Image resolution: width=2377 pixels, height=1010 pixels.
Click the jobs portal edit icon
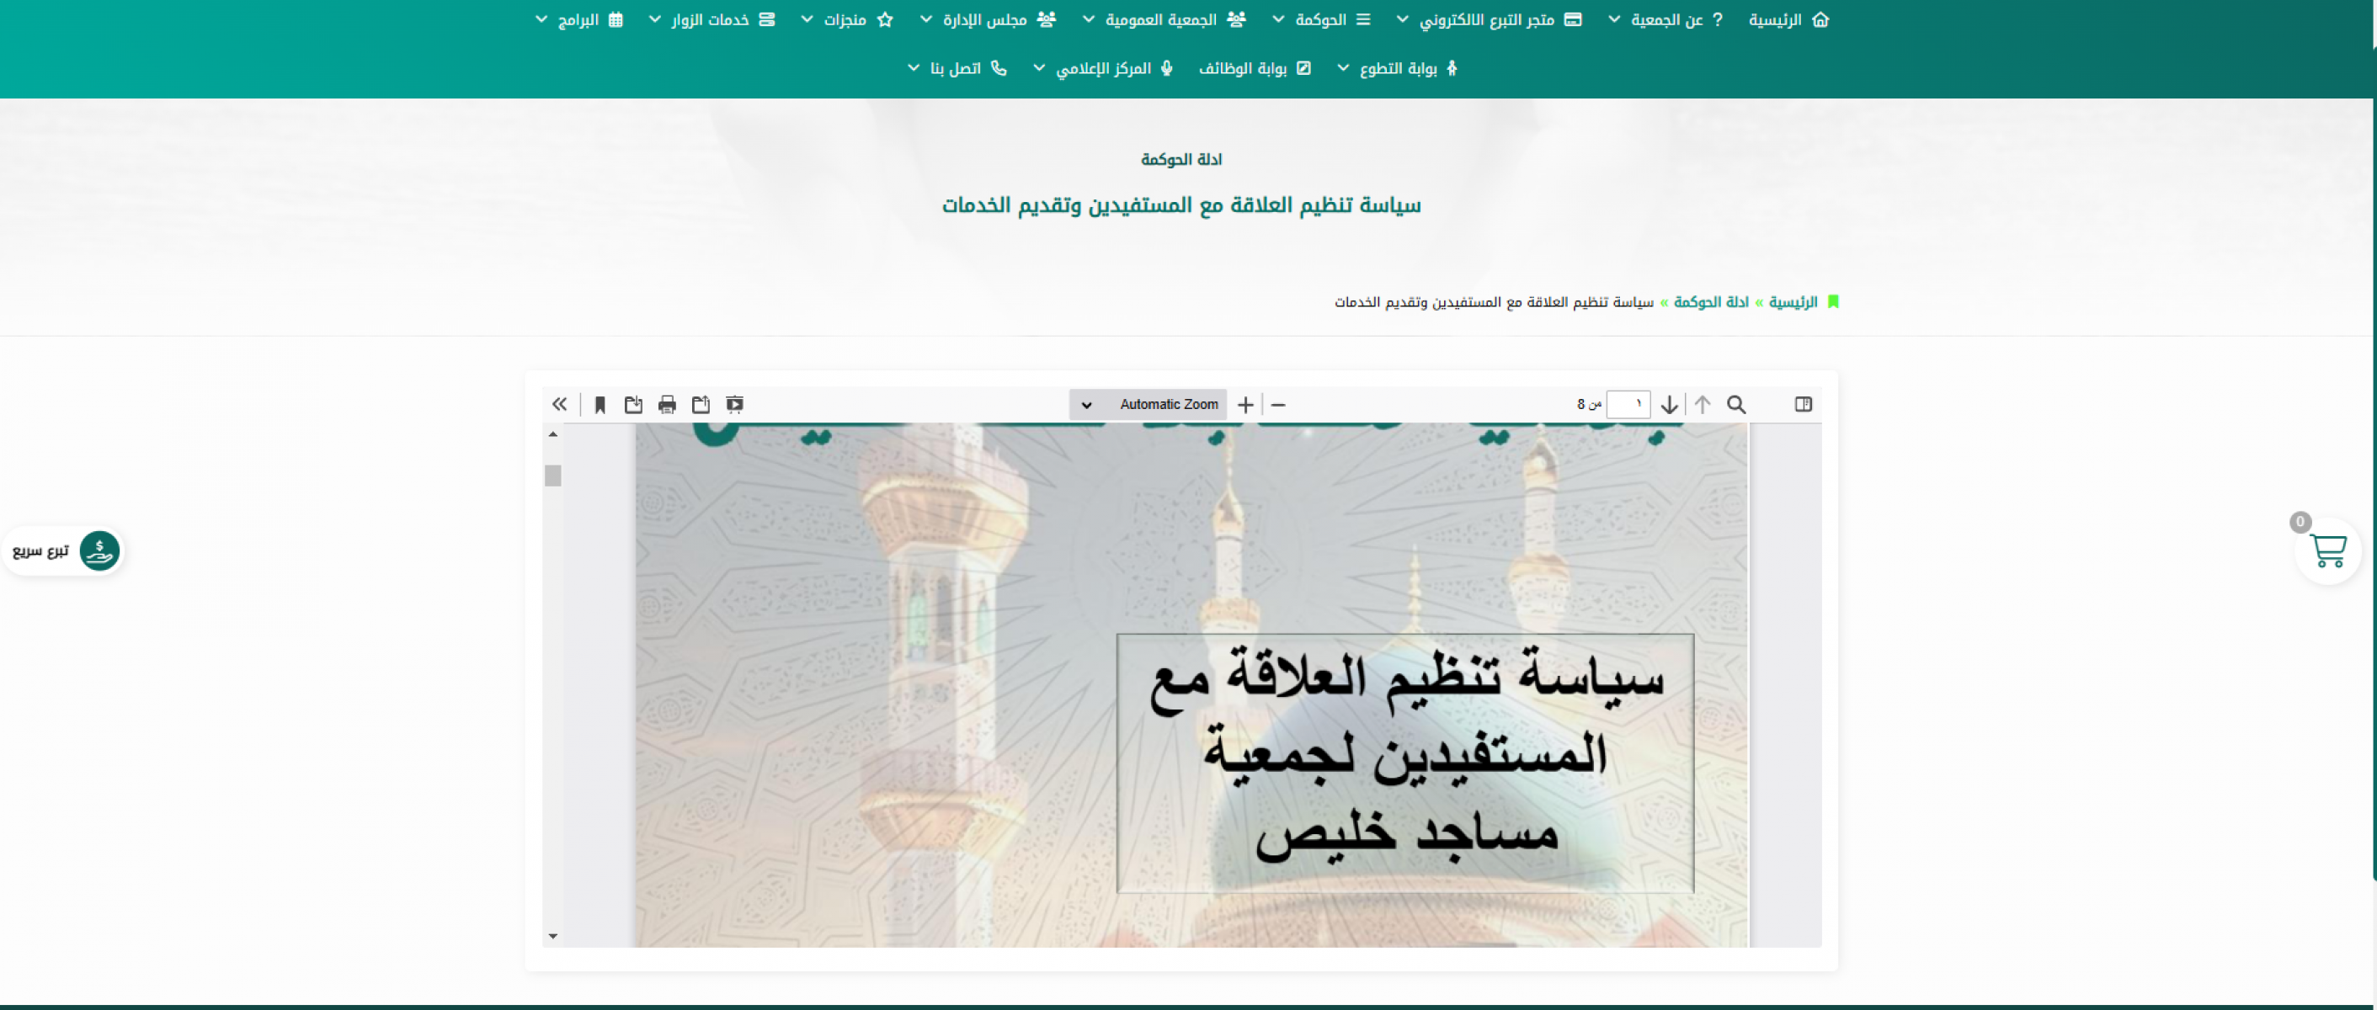pos(1303,68)
